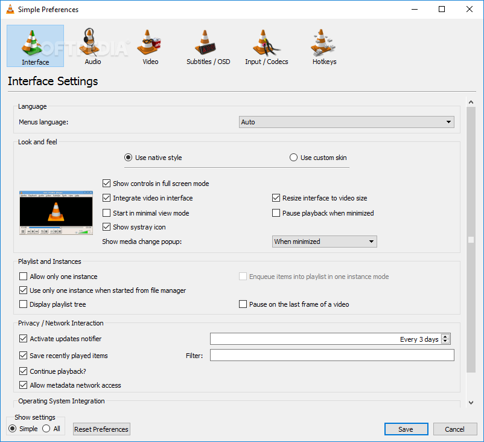The image size is (484, 442).
Task: Click the Cancel button
Action: click(454, 429)
